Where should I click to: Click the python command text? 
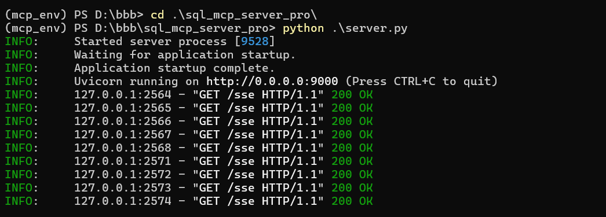[x=304, y=28]
